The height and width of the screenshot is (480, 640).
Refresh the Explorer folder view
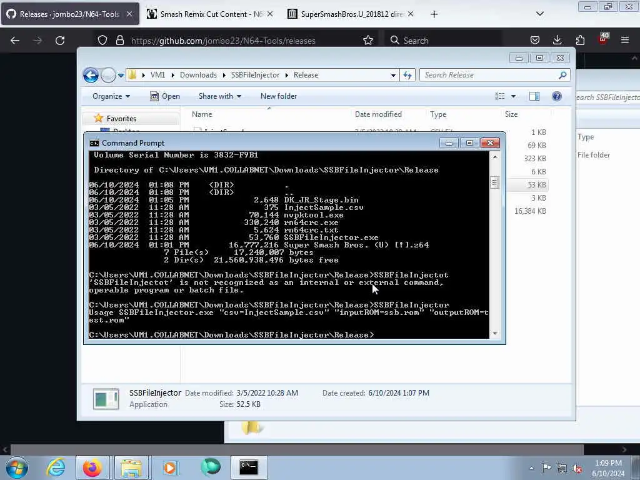pos(407,75)
